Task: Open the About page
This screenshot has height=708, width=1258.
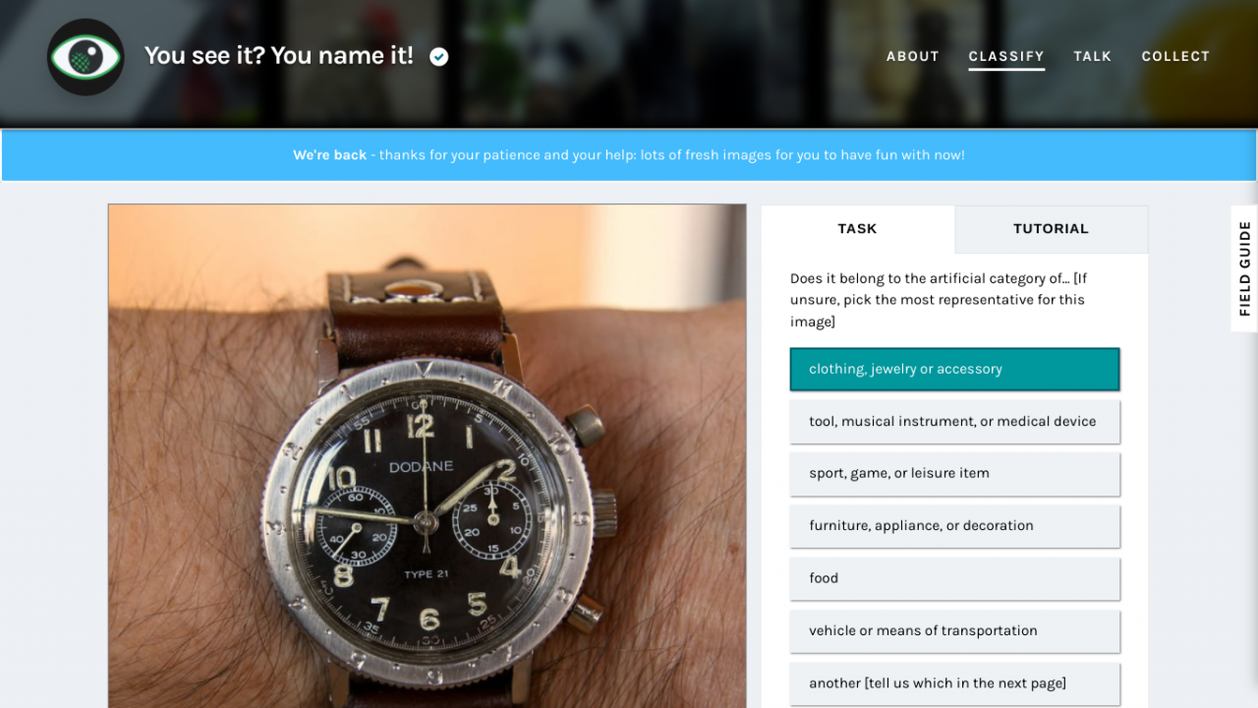Action: (913, 56)
